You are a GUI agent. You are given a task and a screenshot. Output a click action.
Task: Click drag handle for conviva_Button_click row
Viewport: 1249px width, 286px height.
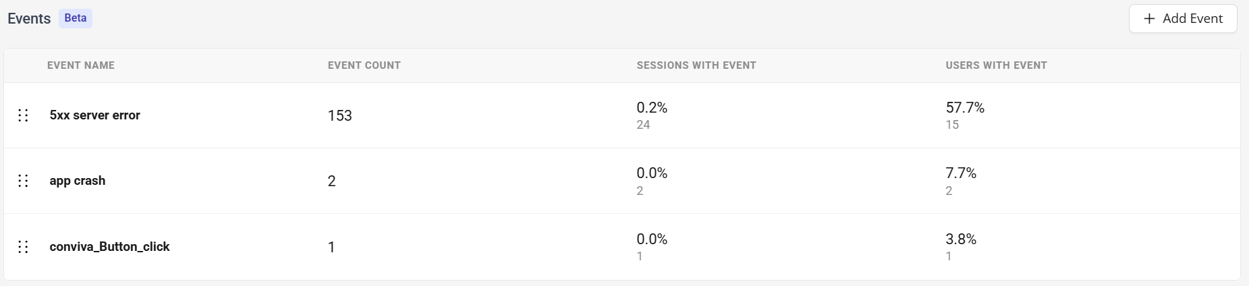[23, 247]
